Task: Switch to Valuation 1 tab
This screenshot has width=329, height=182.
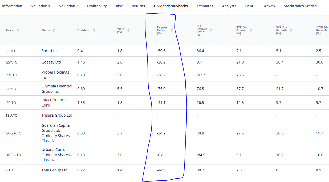Action: tap(40, 6)
